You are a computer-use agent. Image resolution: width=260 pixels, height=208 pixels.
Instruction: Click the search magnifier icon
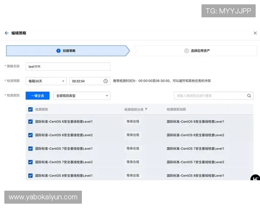[249, 96]
